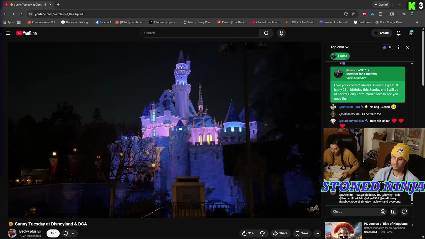Viewport: 425px width, 239px height.
Task: Mute the tab via speaker icon
Action: (45, 5)
